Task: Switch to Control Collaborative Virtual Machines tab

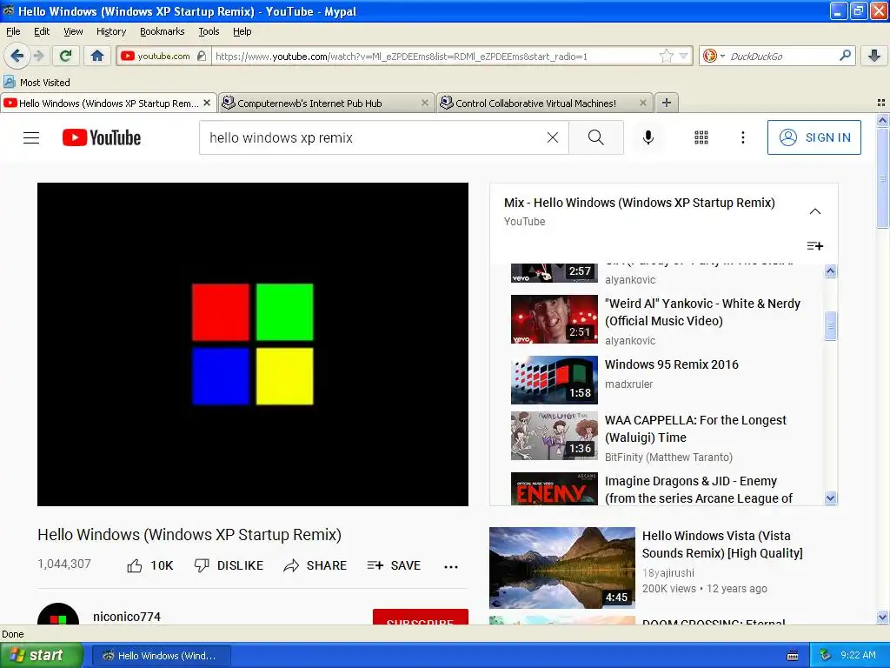Action: [x=543, y=103]
